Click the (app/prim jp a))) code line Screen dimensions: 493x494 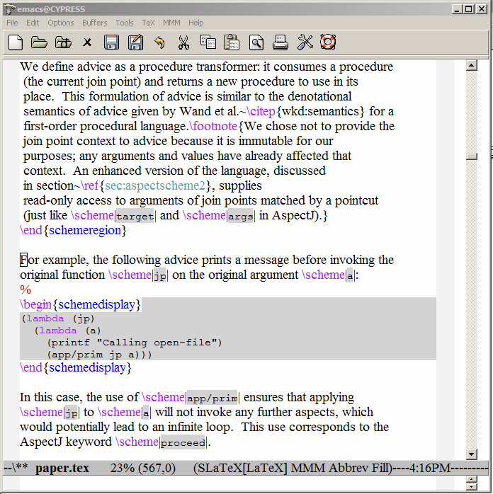pyautogui.click(x=100, y=355)
